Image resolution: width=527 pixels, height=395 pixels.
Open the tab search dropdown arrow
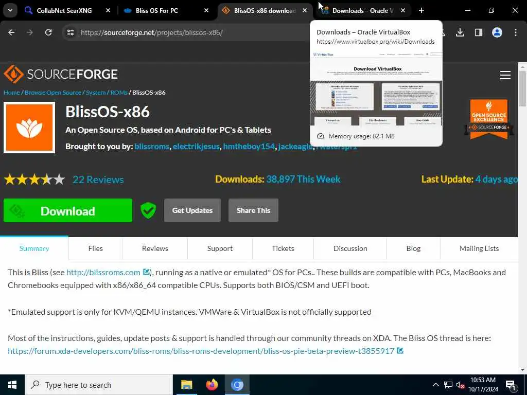(x=10, y=10)
